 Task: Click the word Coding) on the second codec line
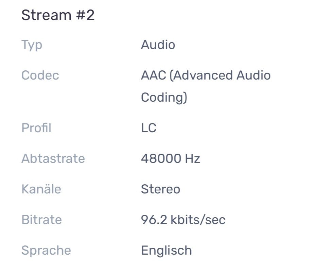[164, 98]
